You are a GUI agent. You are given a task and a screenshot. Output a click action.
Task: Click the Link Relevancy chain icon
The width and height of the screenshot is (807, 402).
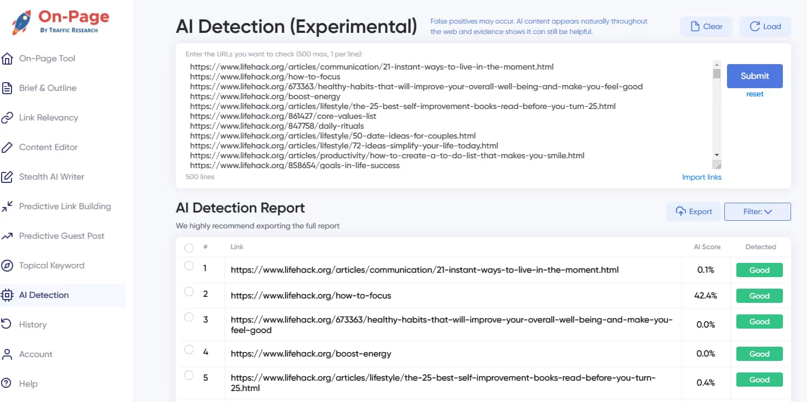coord(7,118)
